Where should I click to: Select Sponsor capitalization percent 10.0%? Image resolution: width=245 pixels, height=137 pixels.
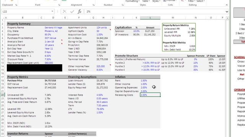coord(136,31)
